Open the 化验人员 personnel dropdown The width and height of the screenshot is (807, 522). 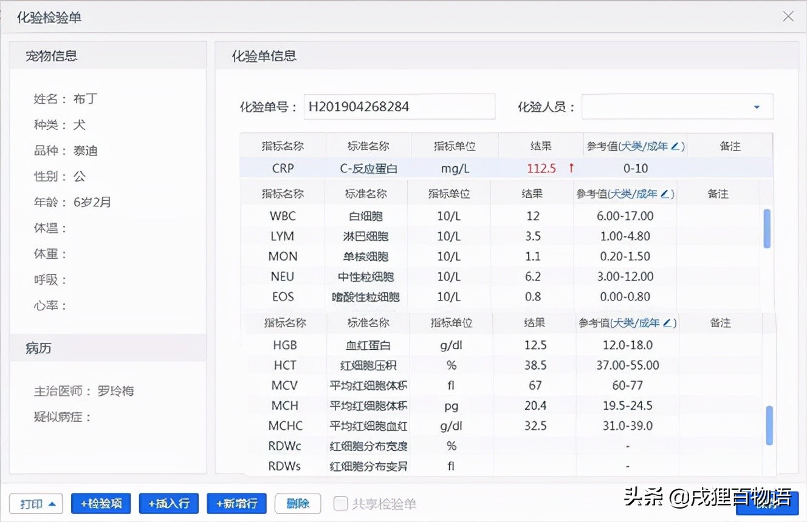point(757,106)
